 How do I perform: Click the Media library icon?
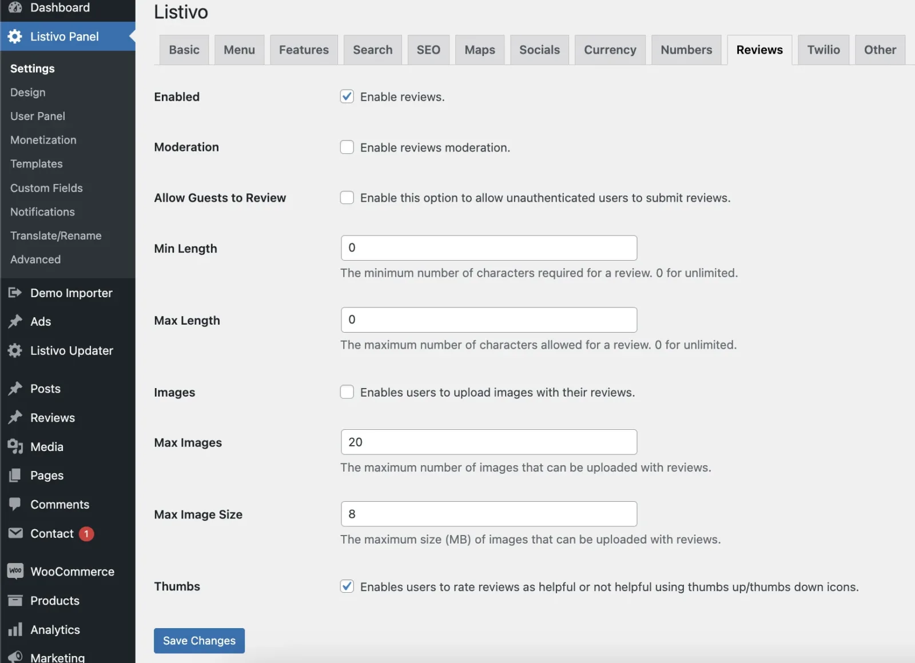coord(15,446)
